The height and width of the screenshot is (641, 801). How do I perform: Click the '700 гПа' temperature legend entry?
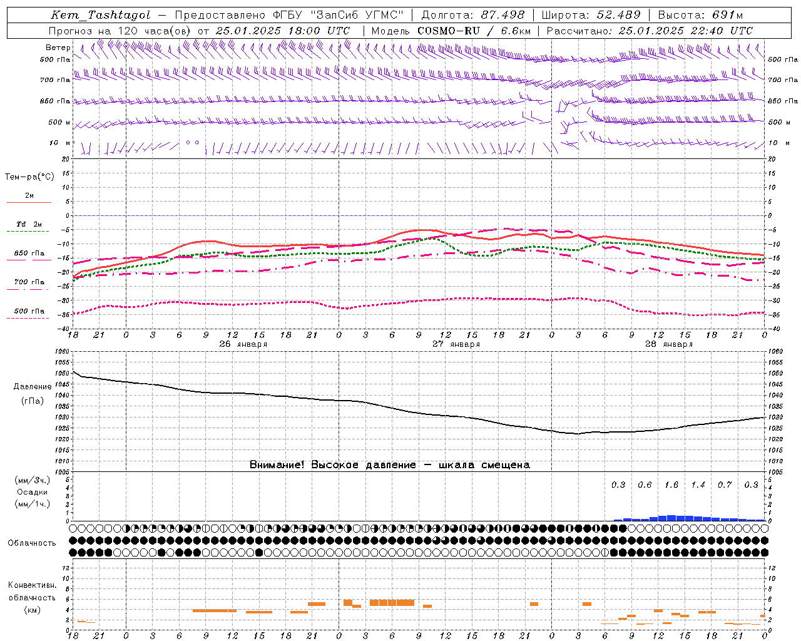click(x=29, y=282)
